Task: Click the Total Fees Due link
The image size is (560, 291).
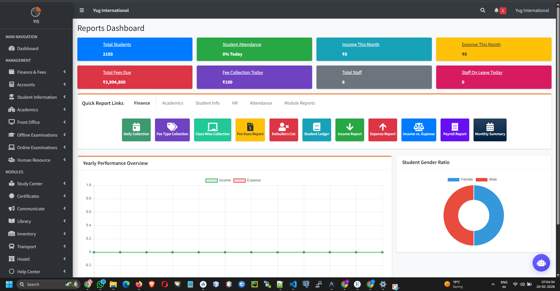Action: [117, 72]
